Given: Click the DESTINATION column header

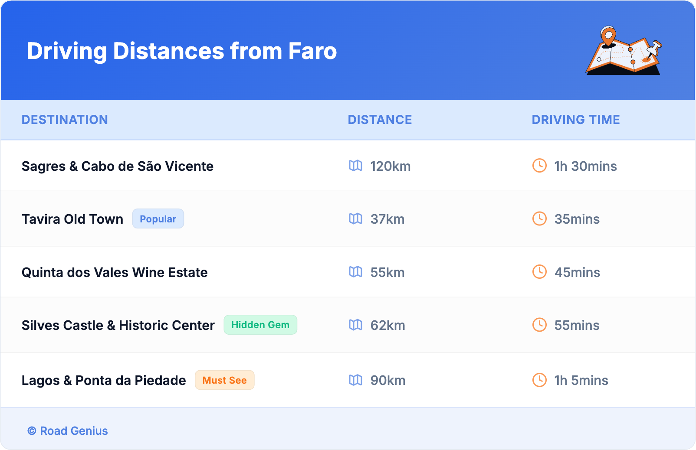Looking at the screenshot, I should coord(65,120).
